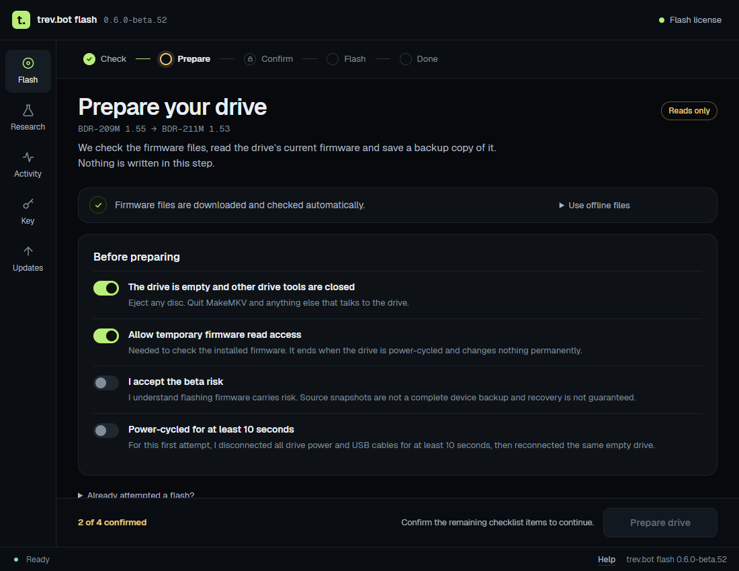This screenshot has height=571, width=739.
Task: Select the Done step label
Action: (427, 59)
